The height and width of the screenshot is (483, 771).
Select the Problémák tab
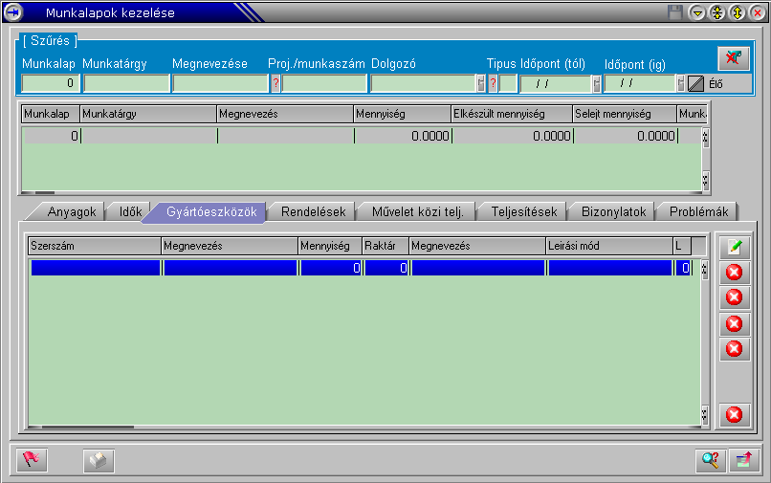point(698,211)
